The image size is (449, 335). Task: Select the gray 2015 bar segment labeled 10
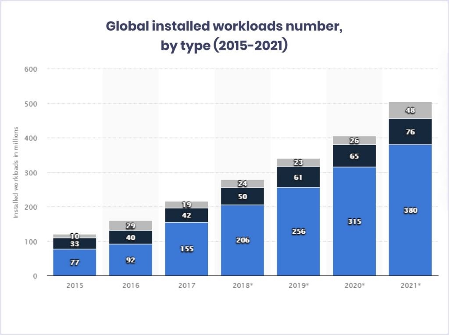pyautogui.click(x=75, y=236)
